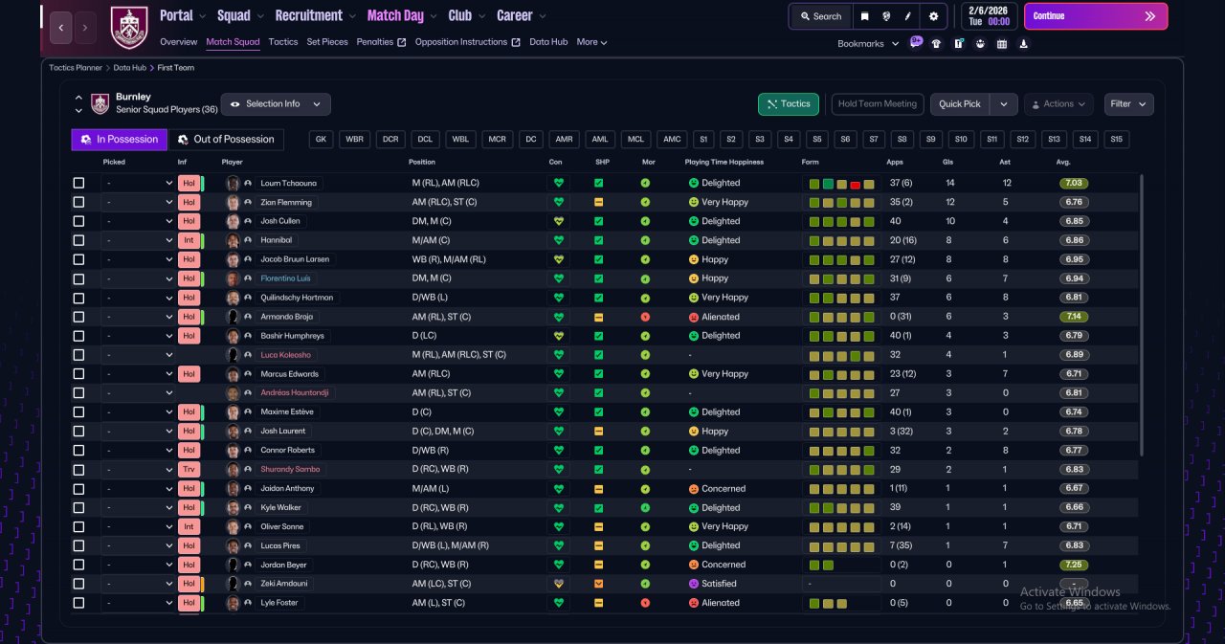Open the messages icon with 9+ badge
1225x644 pixels.
click(916, 43)
